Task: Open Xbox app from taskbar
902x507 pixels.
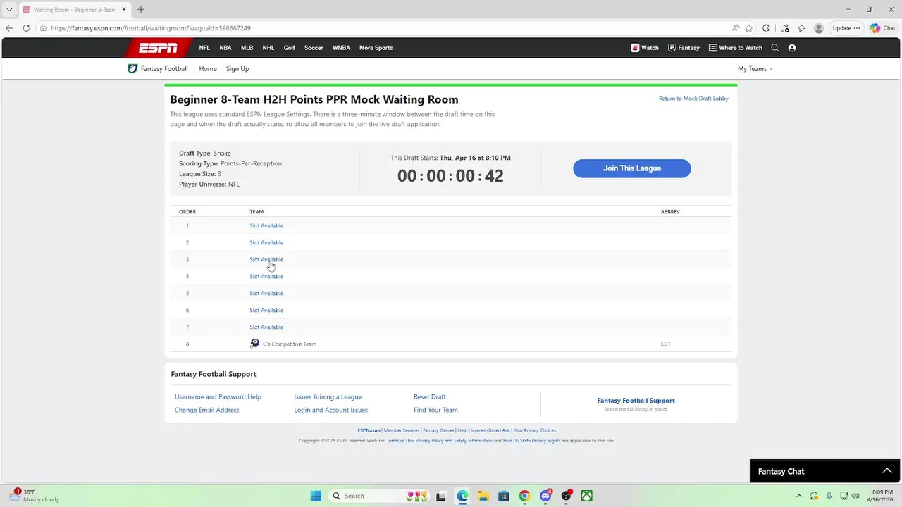Action: tap(586, 496)
